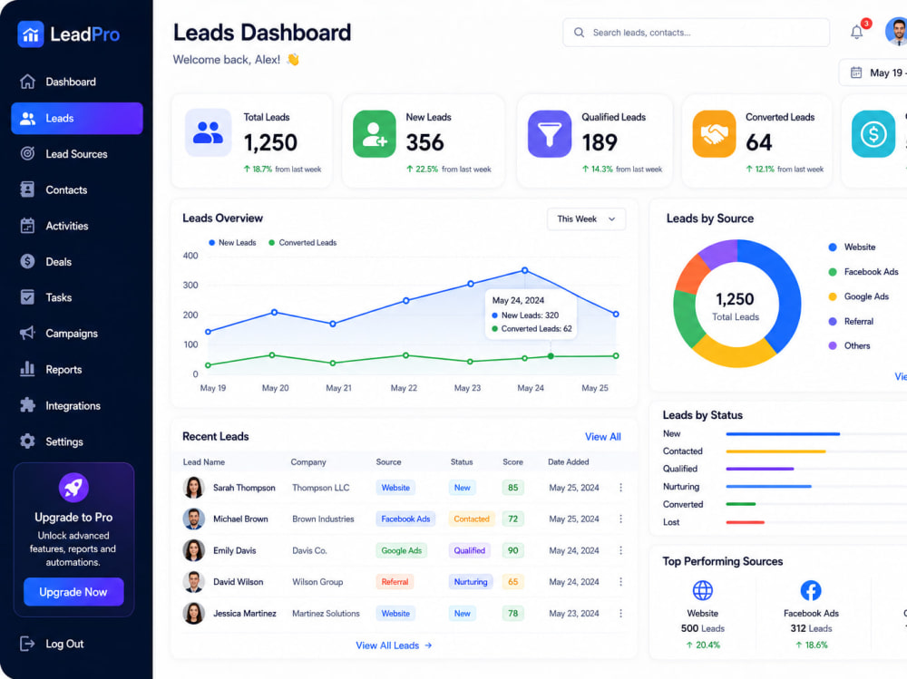Open row options for Sarah Thompson
The width and height of the screenshot is (907, 679).
(x=620, y=488)
